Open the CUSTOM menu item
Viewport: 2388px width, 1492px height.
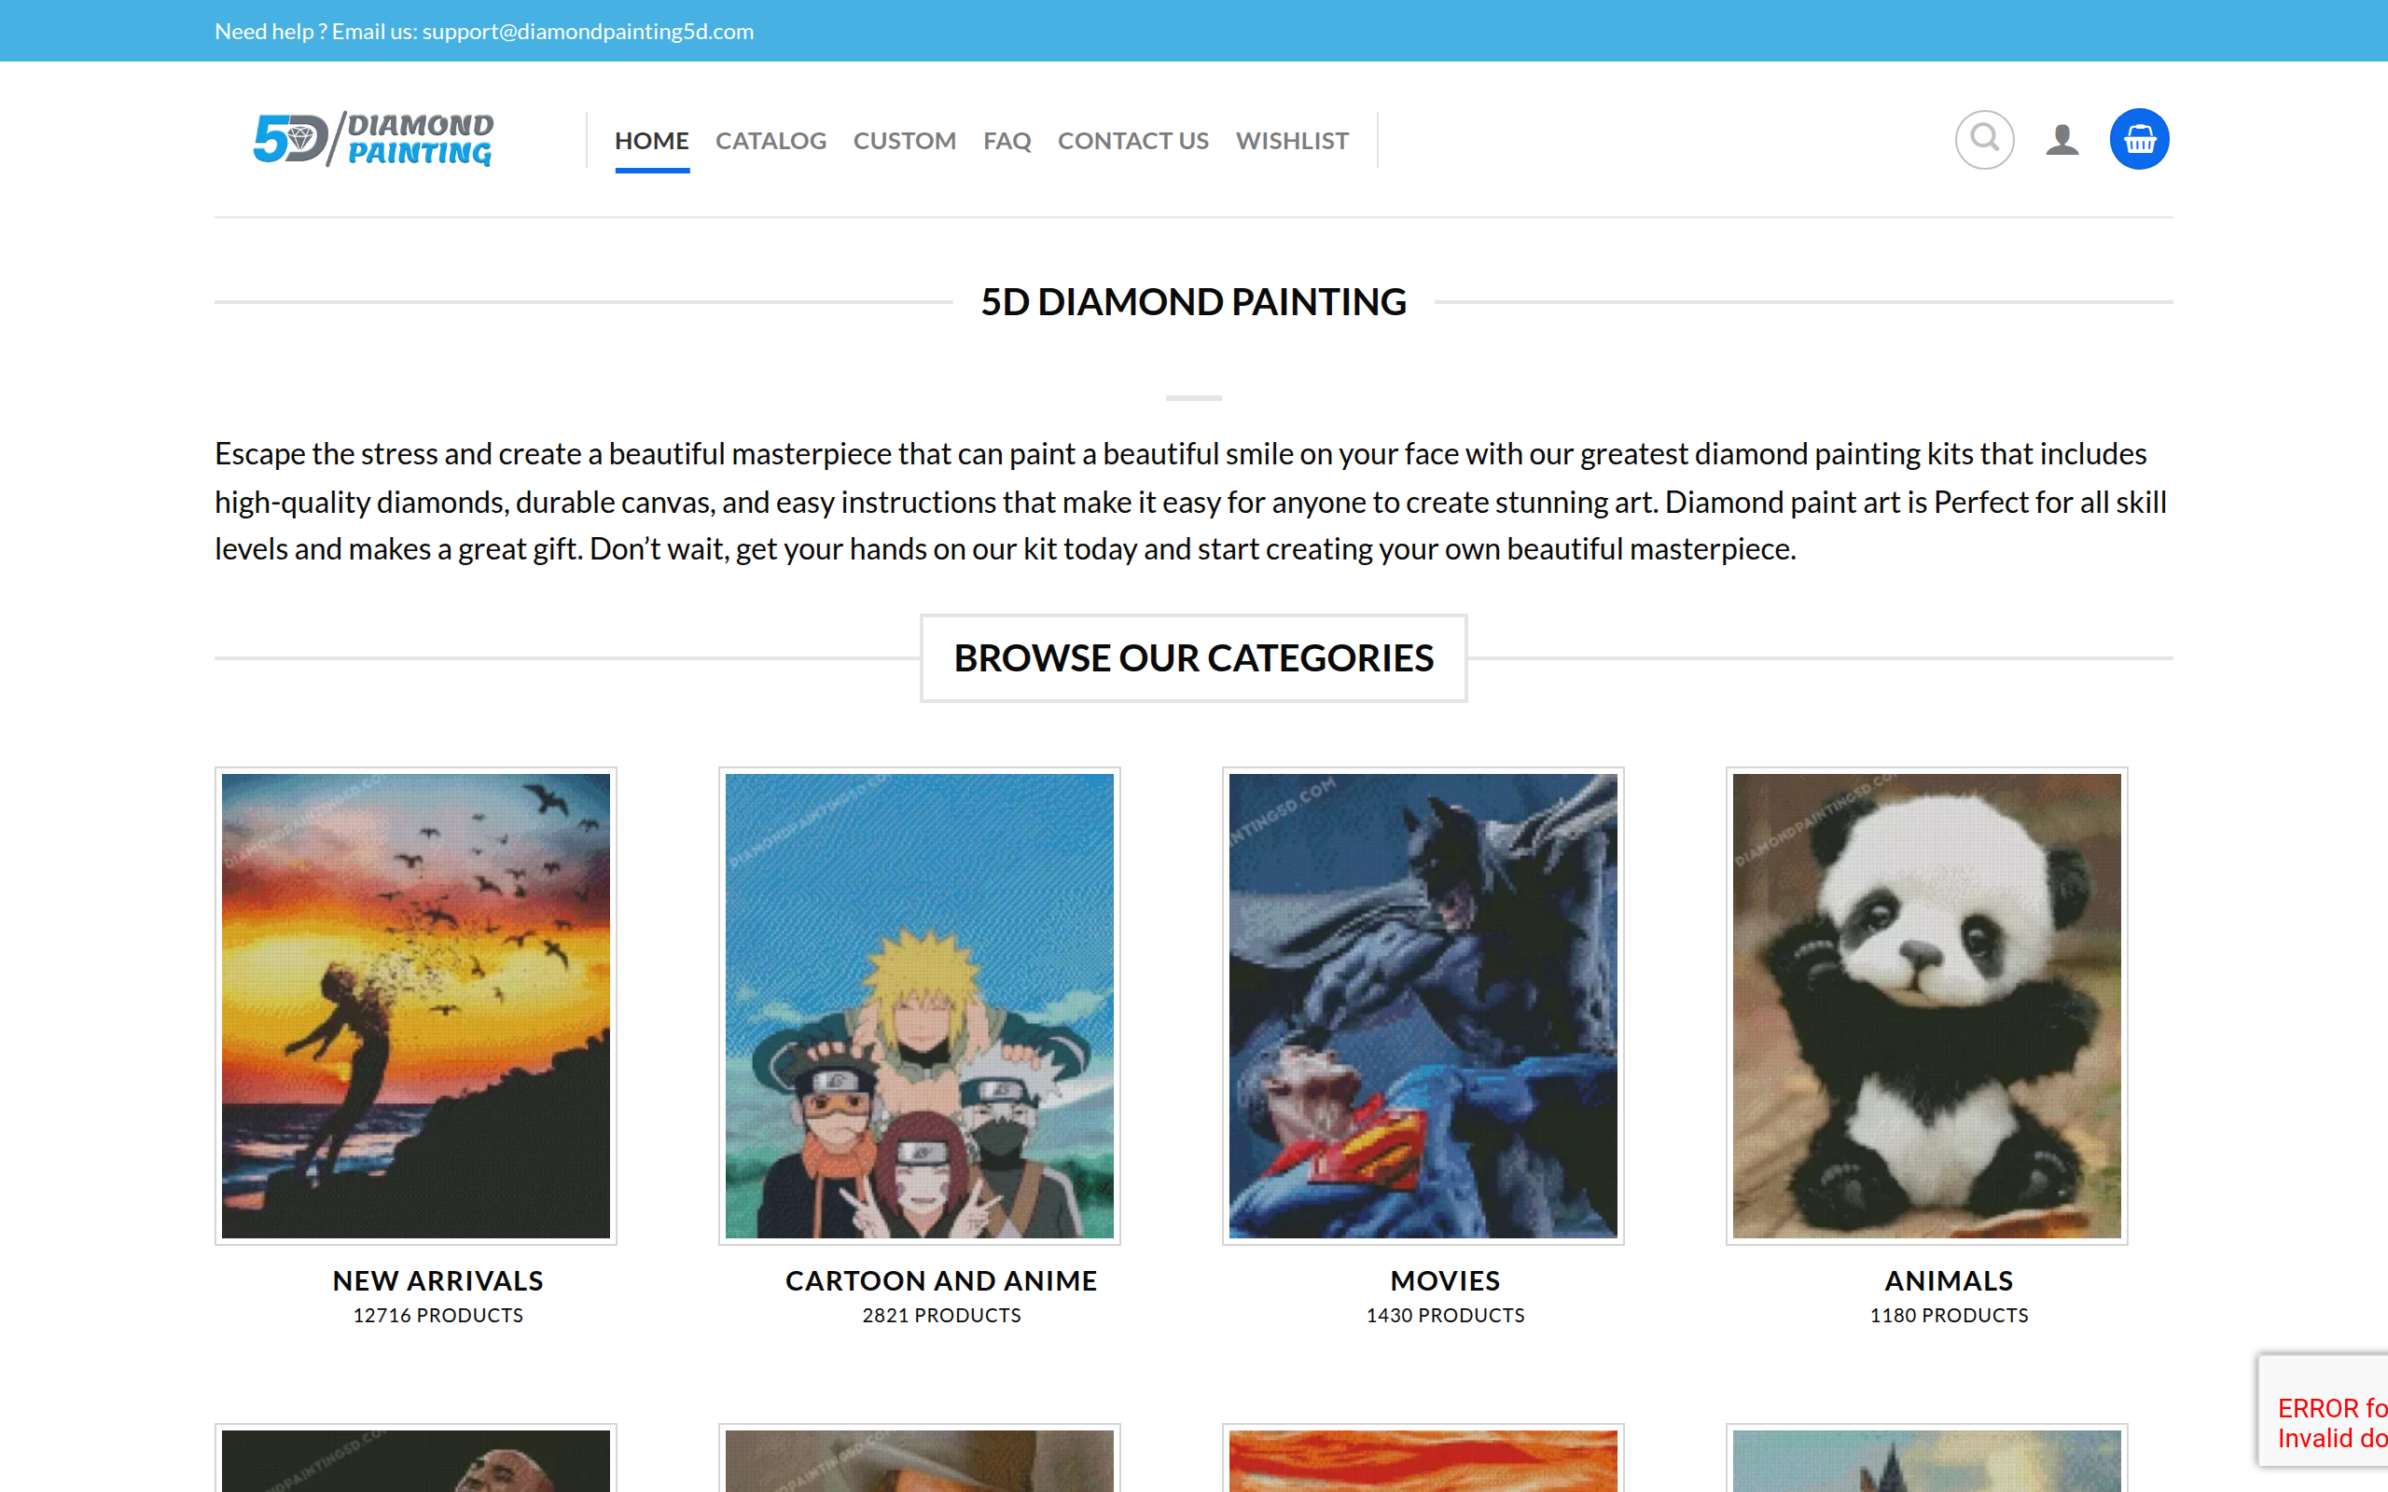pos(904,141)
